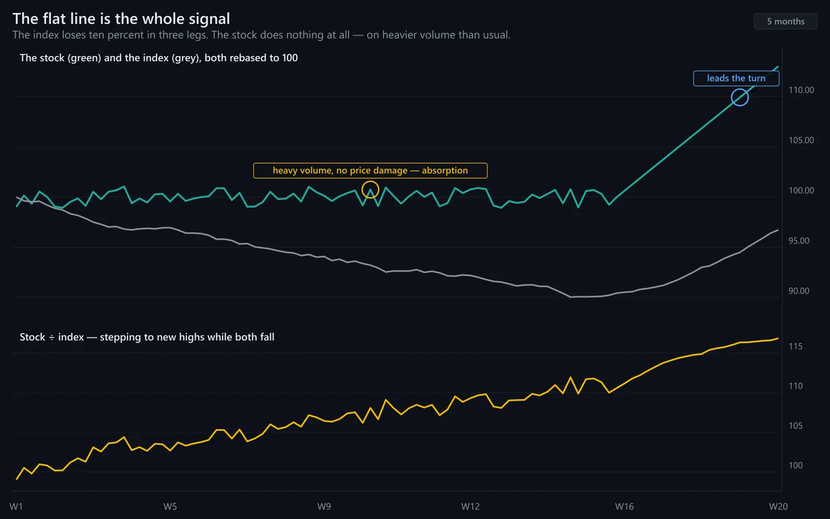Select the W16 time axis label
This screenshot has width=830, height=519.
[x=625, y=507]
